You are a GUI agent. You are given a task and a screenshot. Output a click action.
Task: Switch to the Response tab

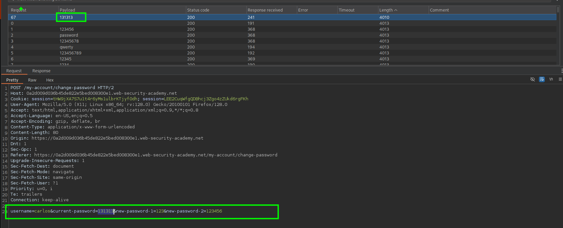(41, 71)
